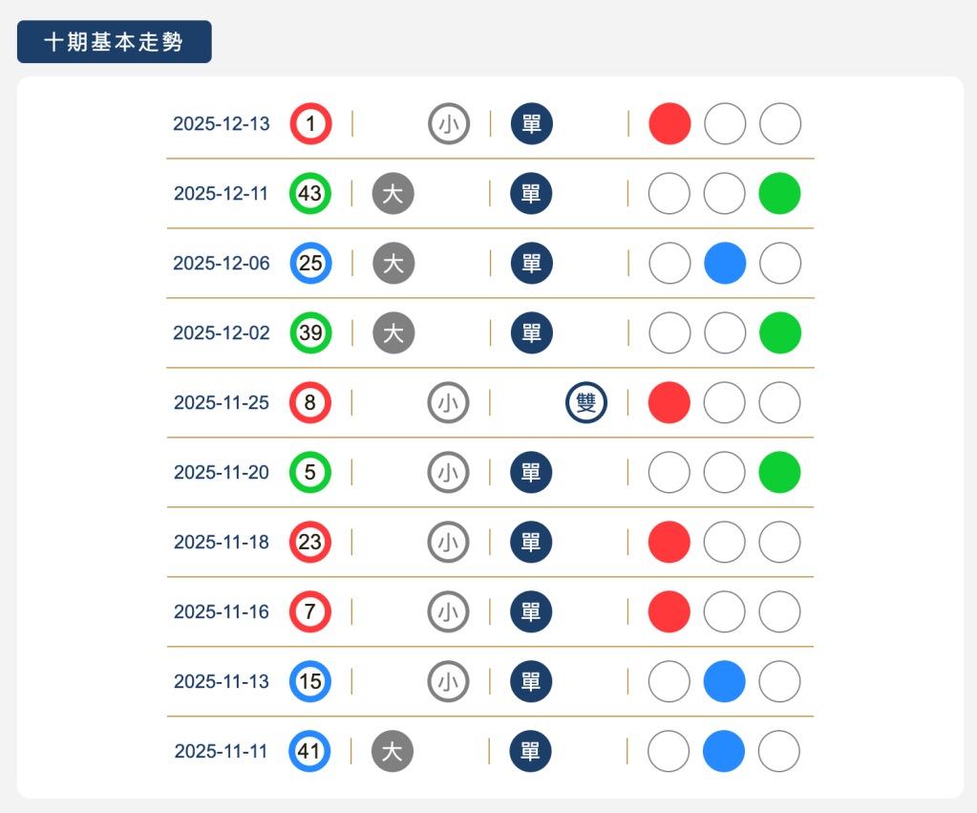Click the green number 43 ball
Image resolution: width=977 pixels, height=813 pixels.
(x=310, y=194)
